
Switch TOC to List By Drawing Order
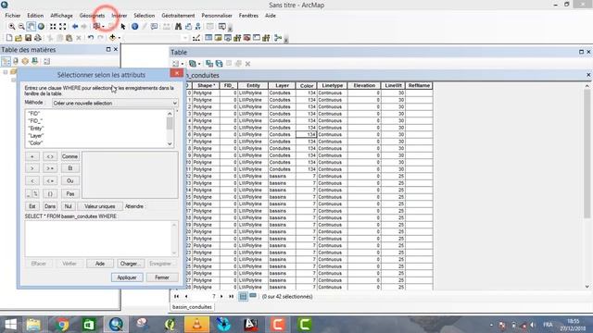(x=6, y=61)
